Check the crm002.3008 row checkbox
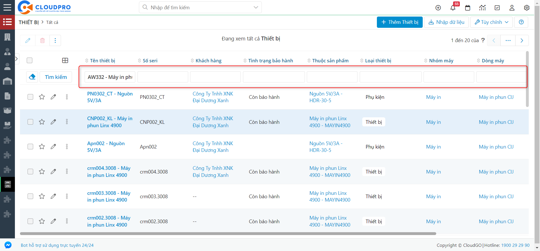Image resolution: width=540 pixels, height=251 pixels. click(x=30, y=221)
